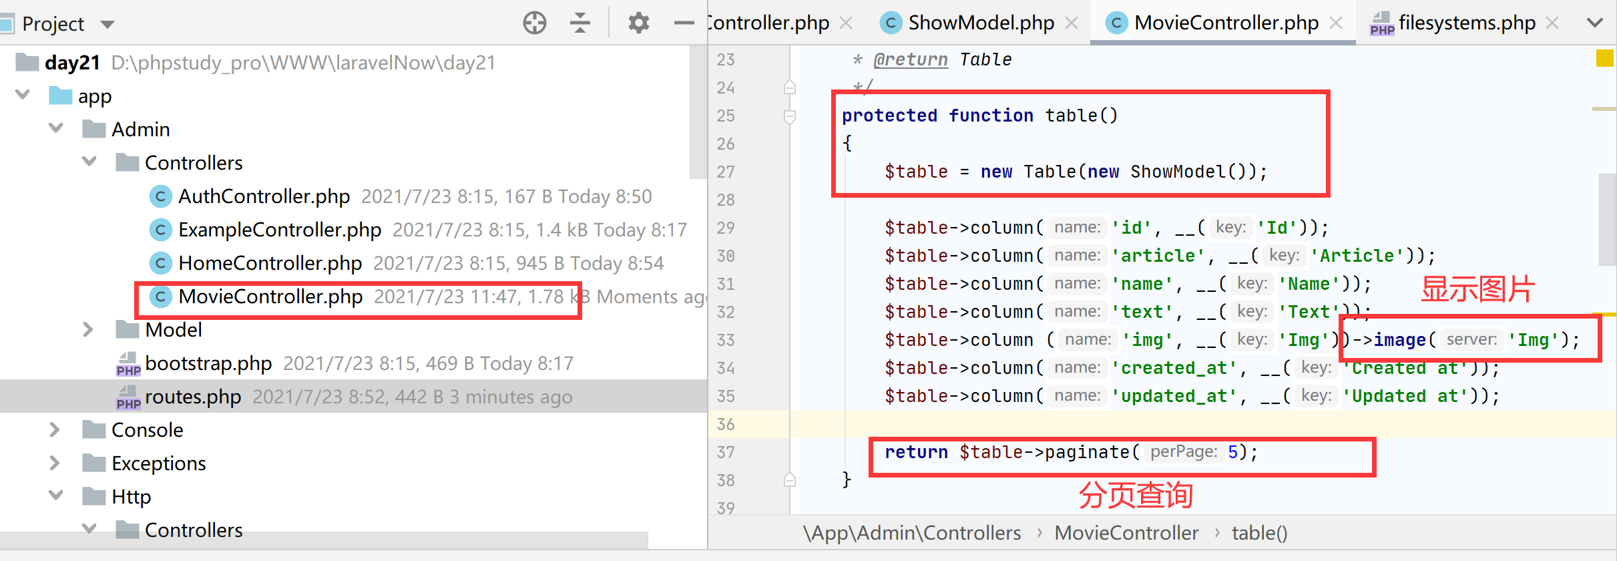
Task: Close the MovieController.php tab
Action: click(1336, 23)
